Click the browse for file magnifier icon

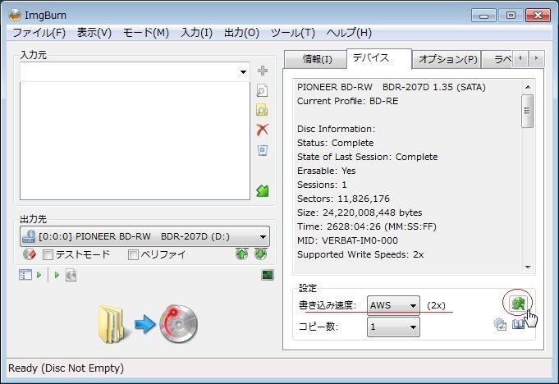tap(262, 91)
